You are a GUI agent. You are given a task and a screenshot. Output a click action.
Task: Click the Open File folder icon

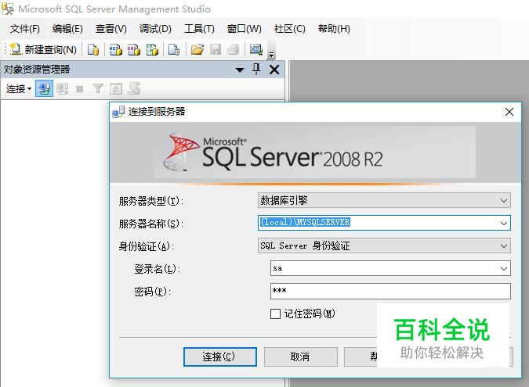click(x=197, y=49)
